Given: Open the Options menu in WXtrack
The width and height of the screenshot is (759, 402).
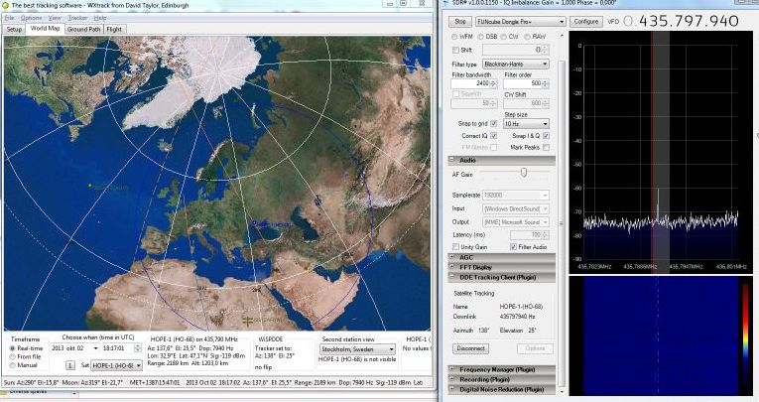Looking at the screenshot, I should [x=31, y=18].
